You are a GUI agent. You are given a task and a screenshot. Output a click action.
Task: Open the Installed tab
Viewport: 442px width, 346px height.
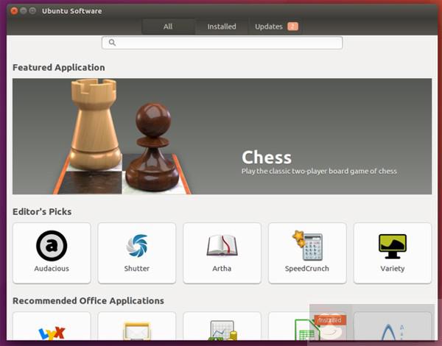(x=222, y=27)
